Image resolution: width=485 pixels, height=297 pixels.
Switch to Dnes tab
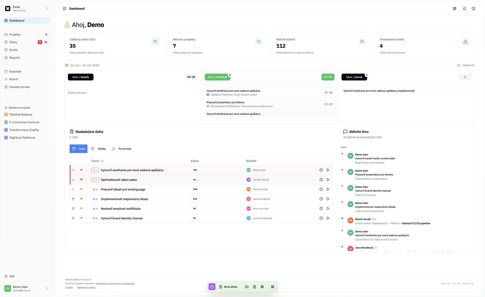click(79, 149)
